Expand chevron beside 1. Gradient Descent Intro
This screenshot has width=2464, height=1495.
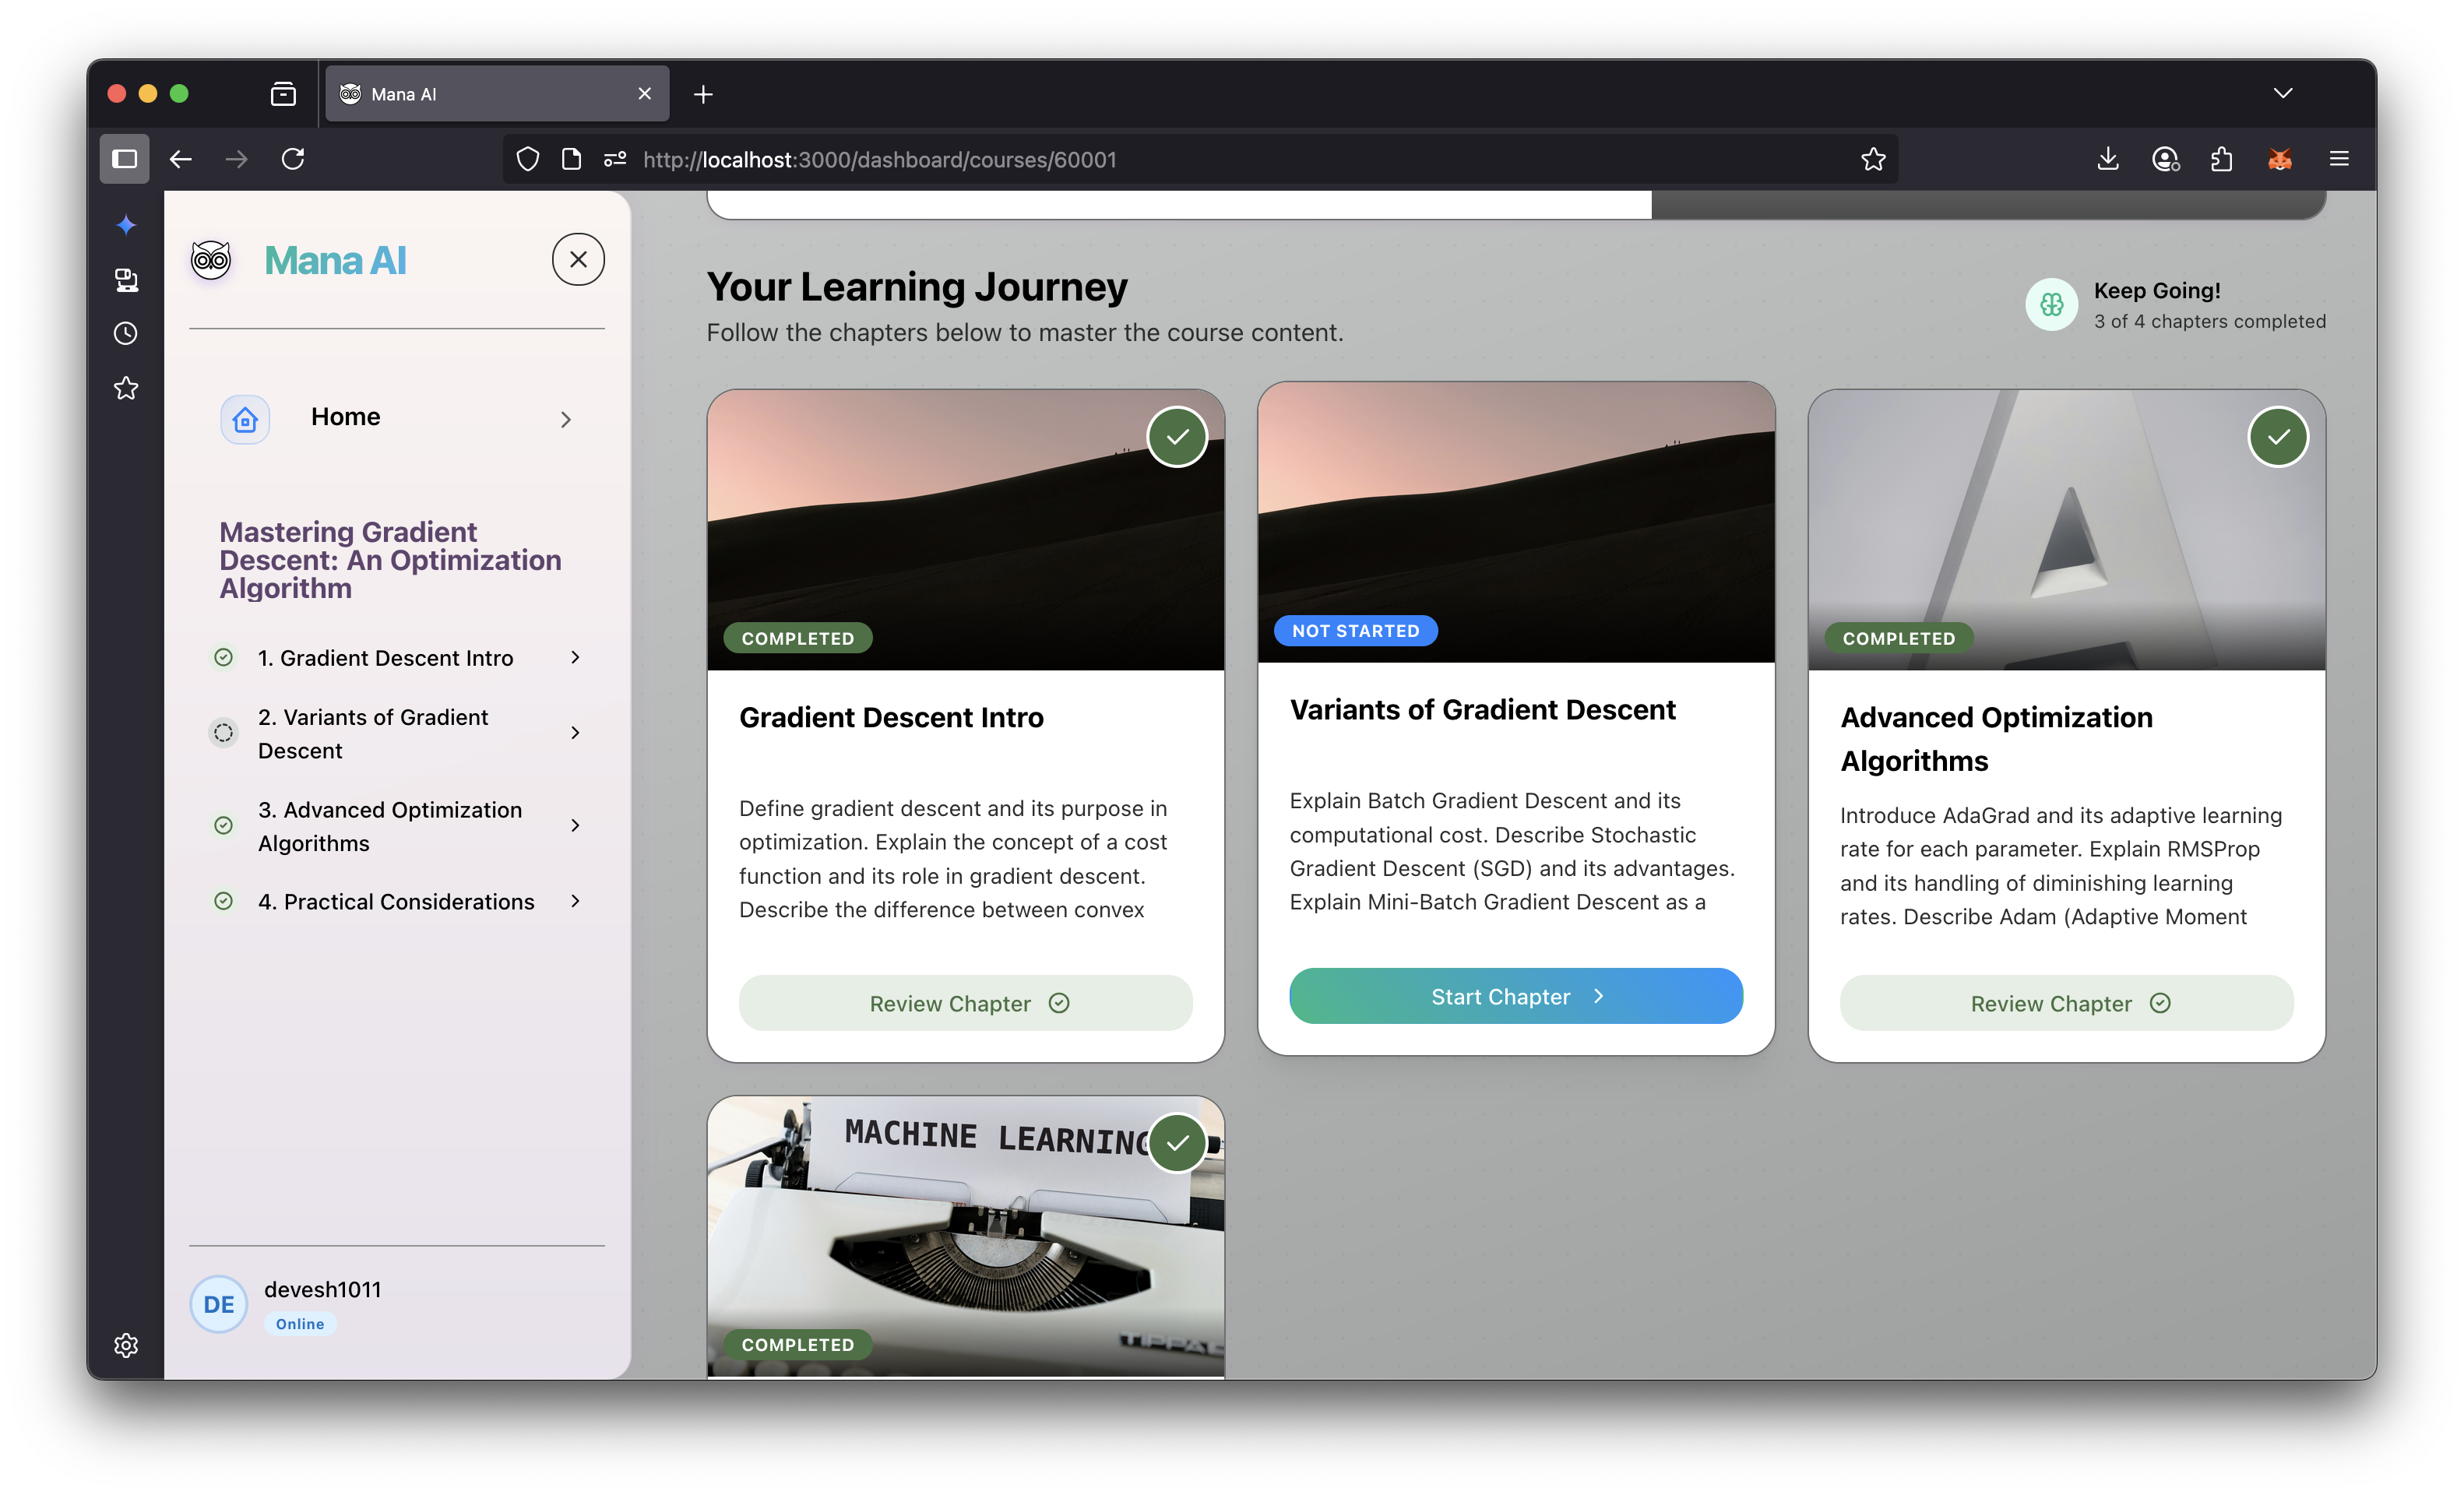(x=575, y=657)
